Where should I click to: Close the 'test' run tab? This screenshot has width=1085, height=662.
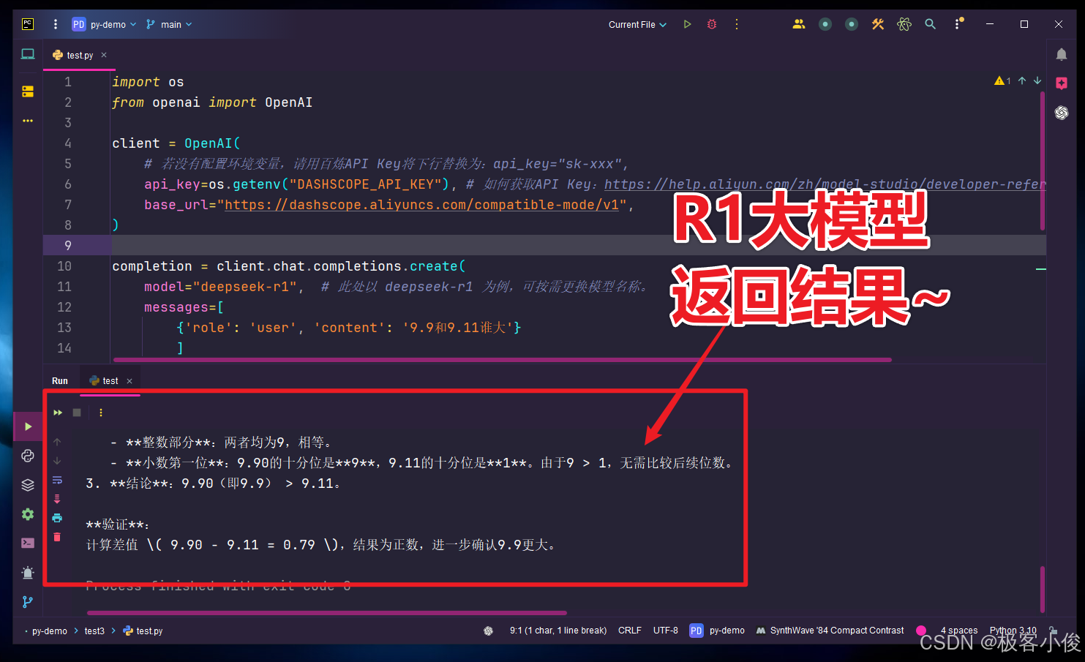tap(129, 381)
